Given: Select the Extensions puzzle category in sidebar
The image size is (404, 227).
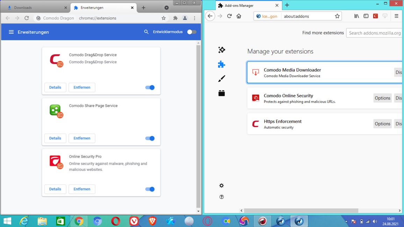Looking at the screenshot, I should [x=222, y=64].
